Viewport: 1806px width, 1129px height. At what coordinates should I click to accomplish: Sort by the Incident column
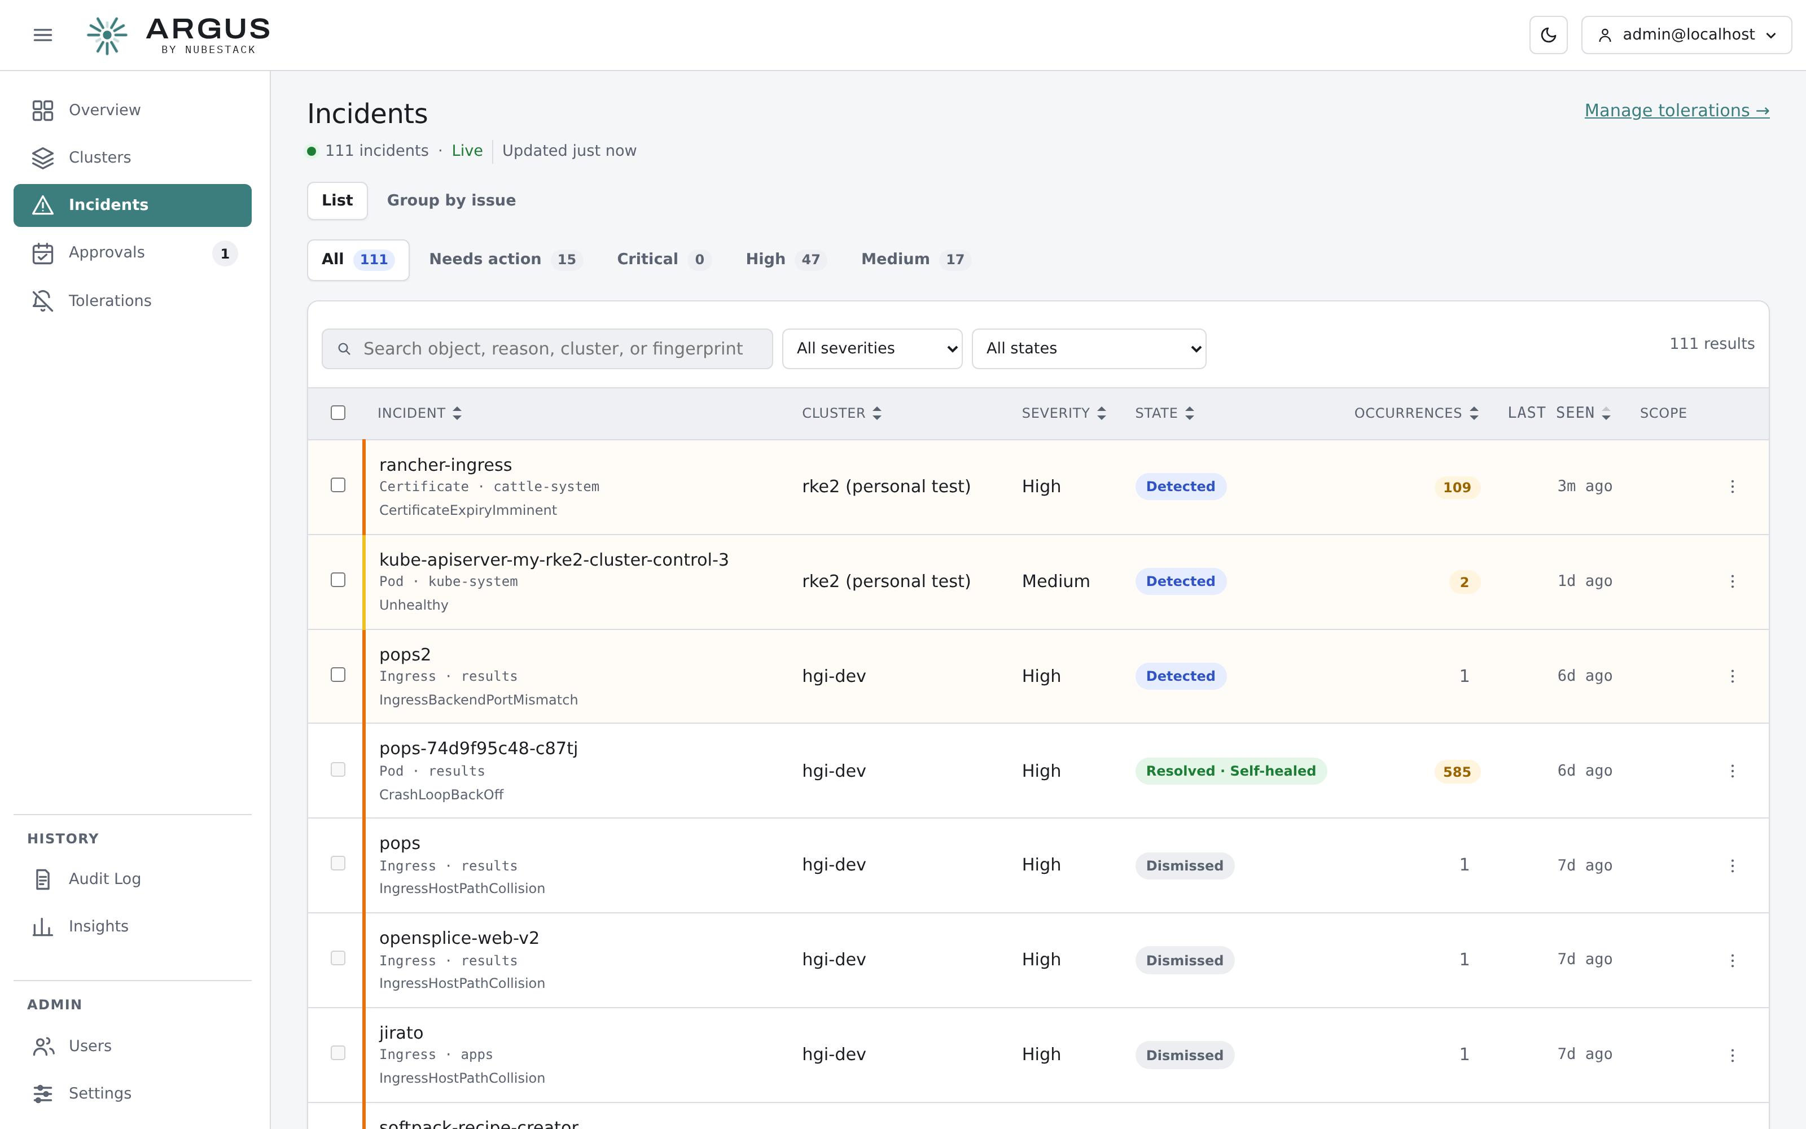(419, 413)
